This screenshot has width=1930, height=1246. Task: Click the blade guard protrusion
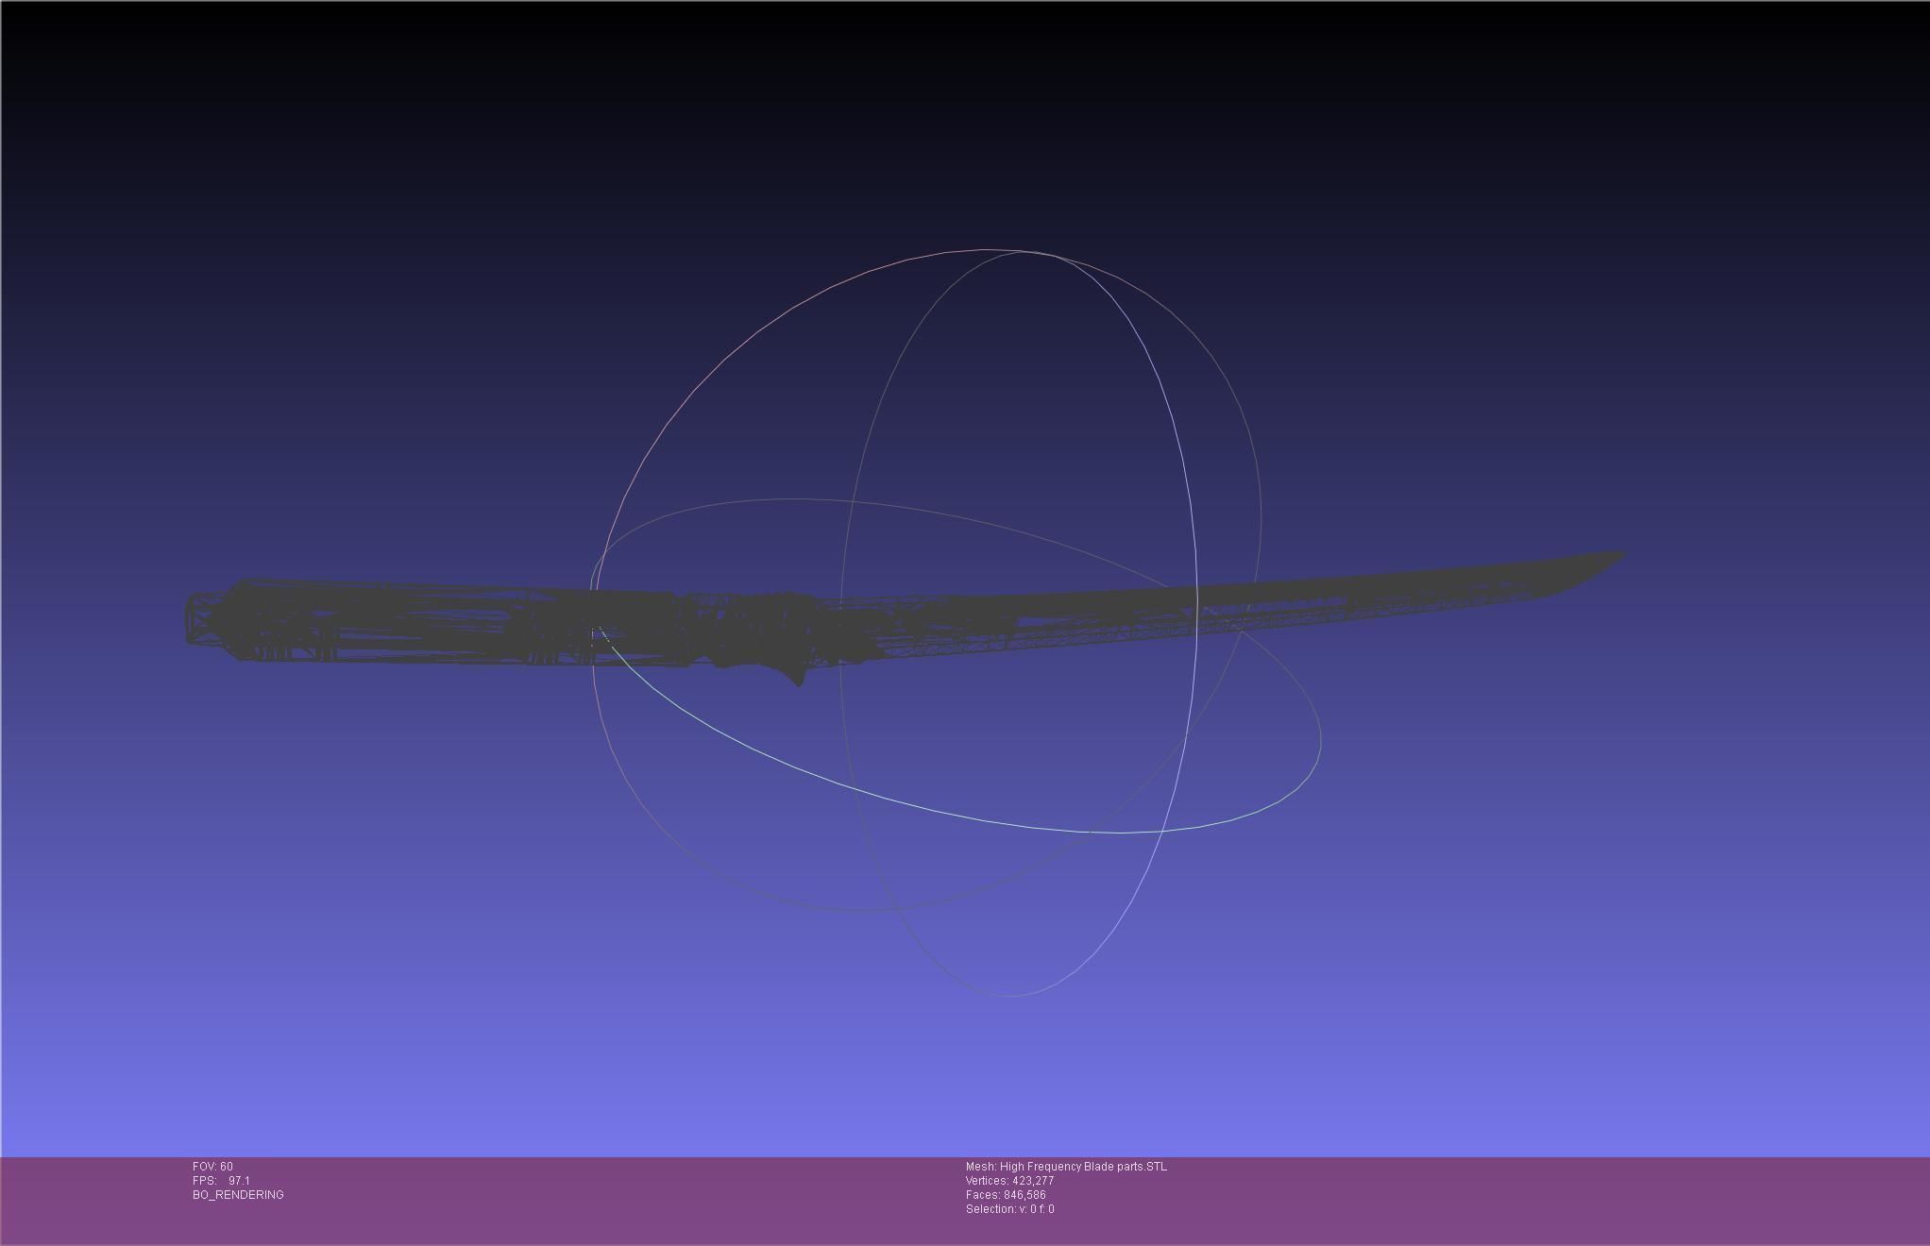click(x=798, y=675)
